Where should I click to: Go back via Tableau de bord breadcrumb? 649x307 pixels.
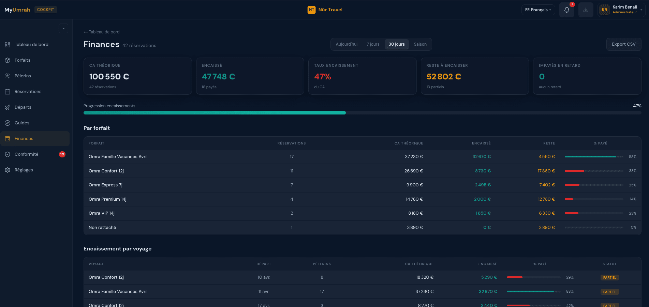(x=102, y=32)
